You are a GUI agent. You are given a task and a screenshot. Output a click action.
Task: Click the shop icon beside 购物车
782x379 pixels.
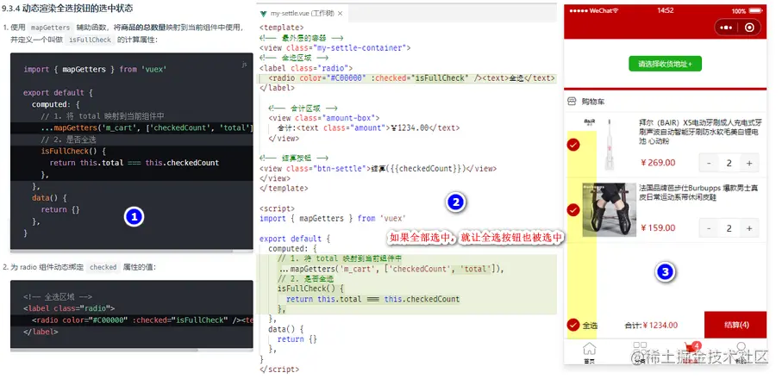[572, 102]
